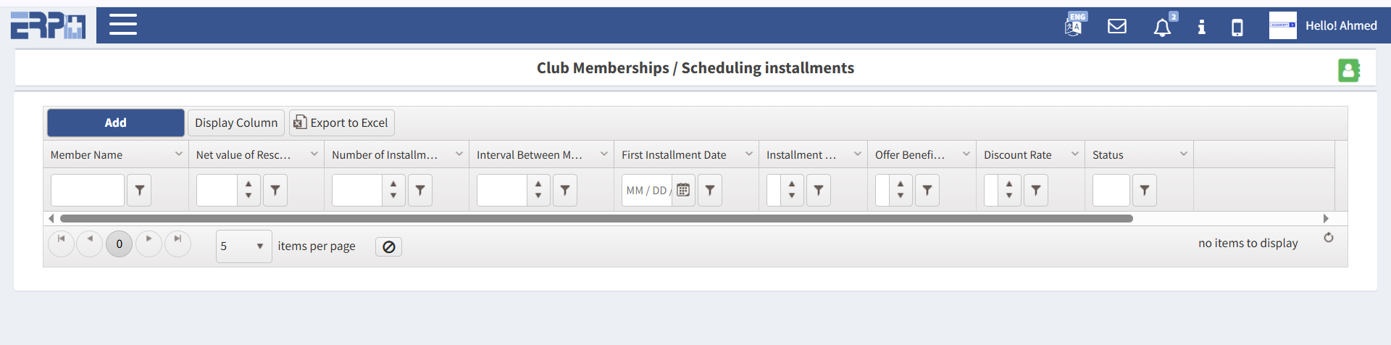The height and width of the screenshot is (345, 1391).
Task: Open calendar picker for First Installment Date
Action: pos(683,191)
